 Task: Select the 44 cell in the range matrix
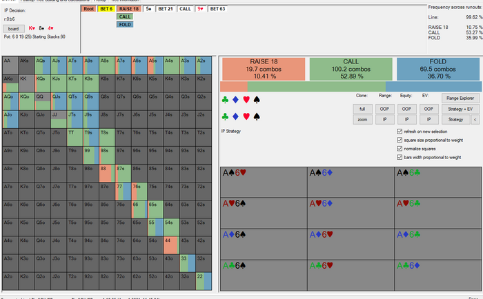(171, 245)
